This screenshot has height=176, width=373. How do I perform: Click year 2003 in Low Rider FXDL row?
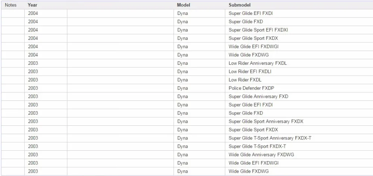pos(33,80)
